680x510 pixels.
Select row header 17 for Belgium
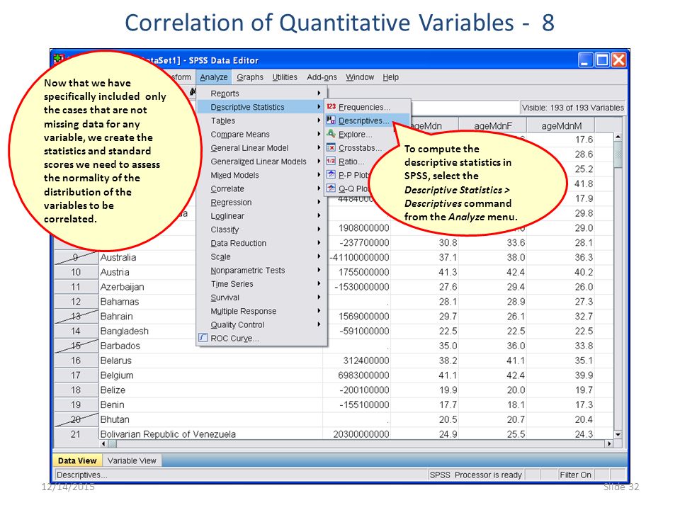click(76, 375)
